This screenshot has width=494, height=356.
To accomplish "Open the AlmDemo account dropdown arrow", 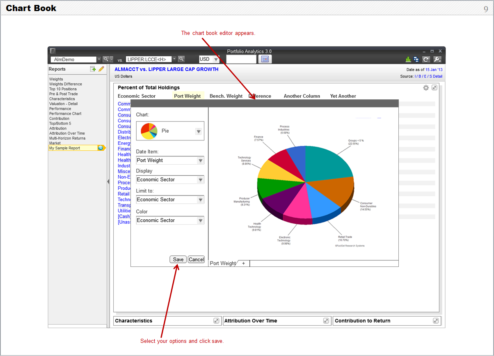I will tap(99, 60).
